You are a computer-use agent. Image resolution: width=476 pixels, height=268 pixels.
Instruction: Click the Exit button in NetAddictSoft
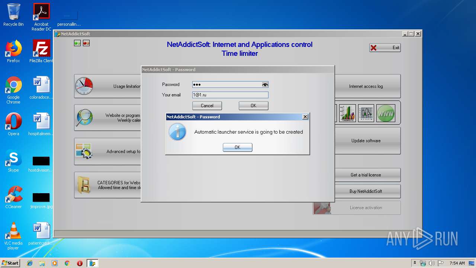385,48
